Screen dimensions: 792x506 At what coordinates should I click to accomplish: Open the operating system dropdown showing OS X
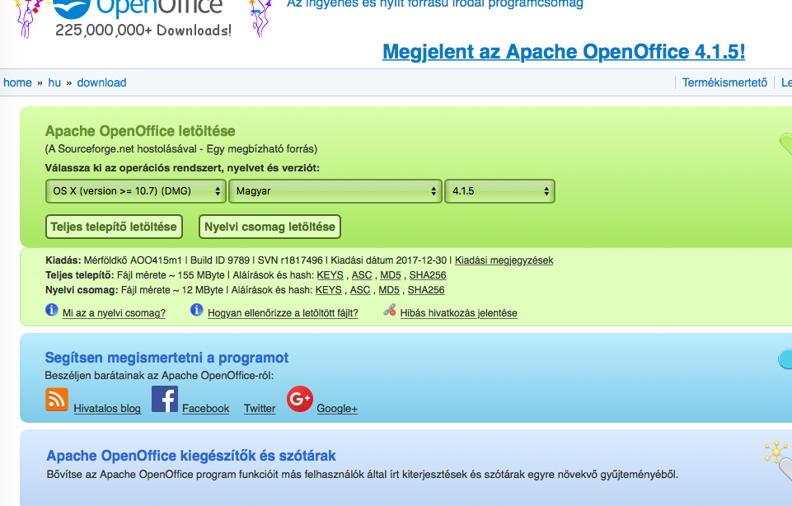(x=135, y=191)
